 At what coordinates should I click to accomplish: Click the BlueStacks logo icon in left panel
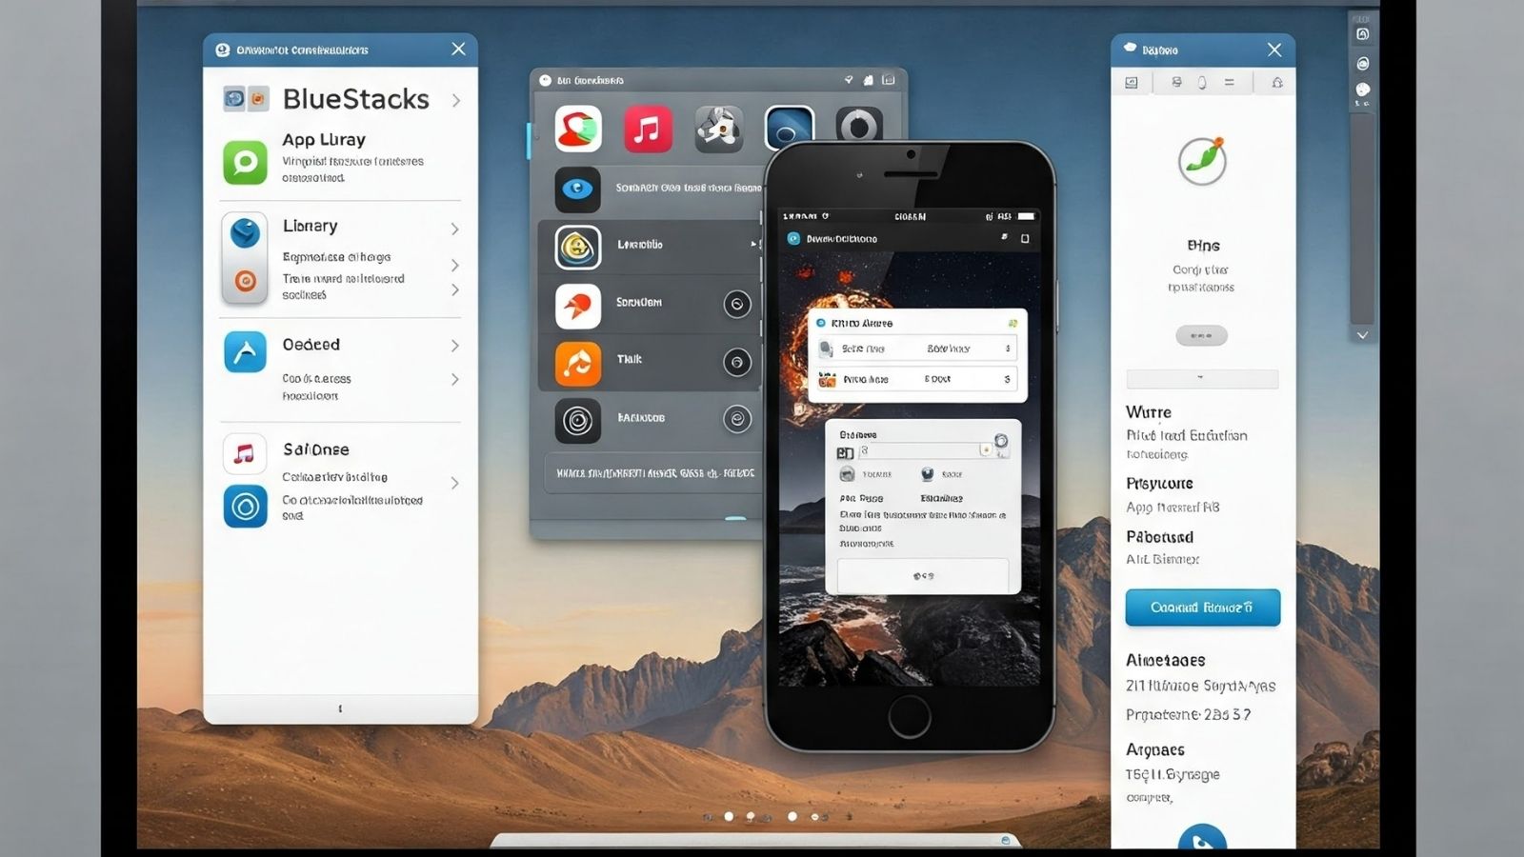click(x=246, y=98)
